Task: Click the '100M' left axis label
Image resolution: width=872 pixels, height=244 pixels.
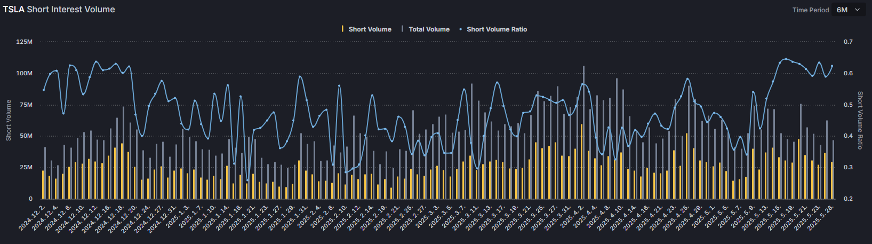Action: coord(25,73)
